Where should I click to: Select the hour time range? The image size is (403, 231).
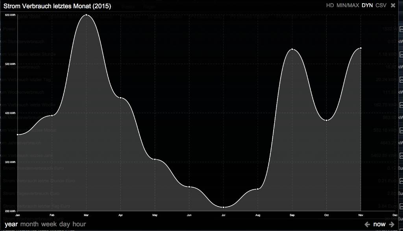point(79,224)
